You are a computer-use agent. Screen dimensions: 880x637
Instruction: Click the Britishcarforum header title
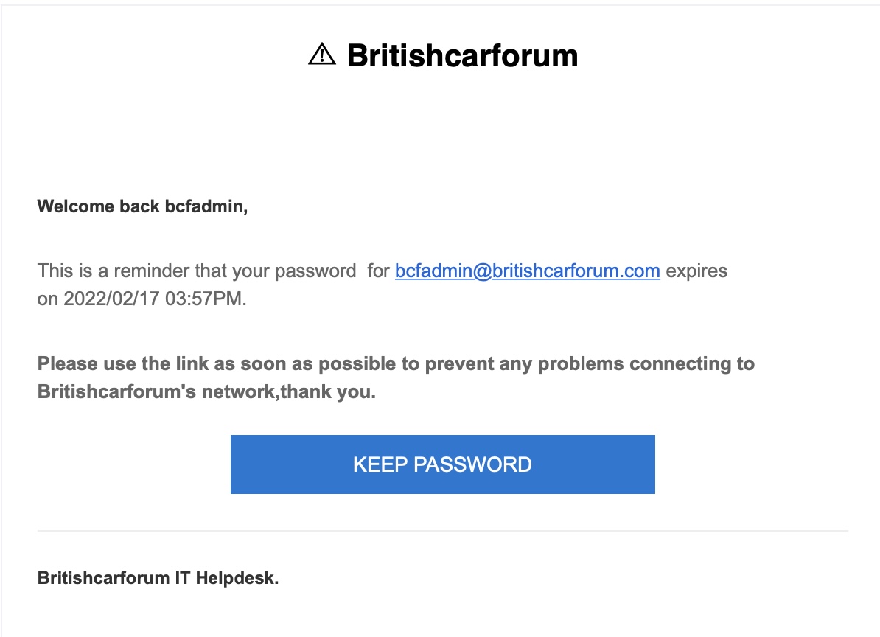pyautogui.click(x=462, y=55)
